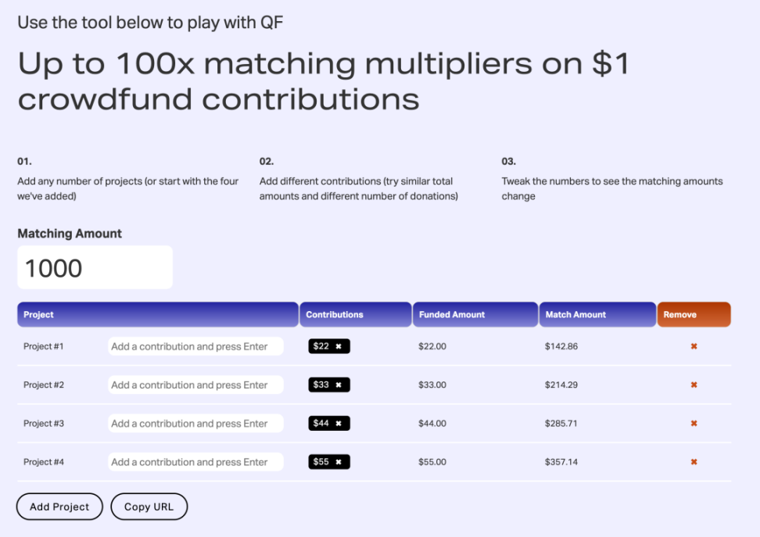This screenshot has width=760, height=537.
Task: Click Project #4 contribution input box
Action: pyautogui.click(x=195, y=462)
